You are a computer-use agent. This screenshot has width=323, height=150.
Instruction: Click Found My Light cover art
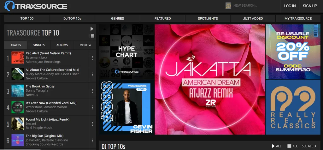point(18,123)
